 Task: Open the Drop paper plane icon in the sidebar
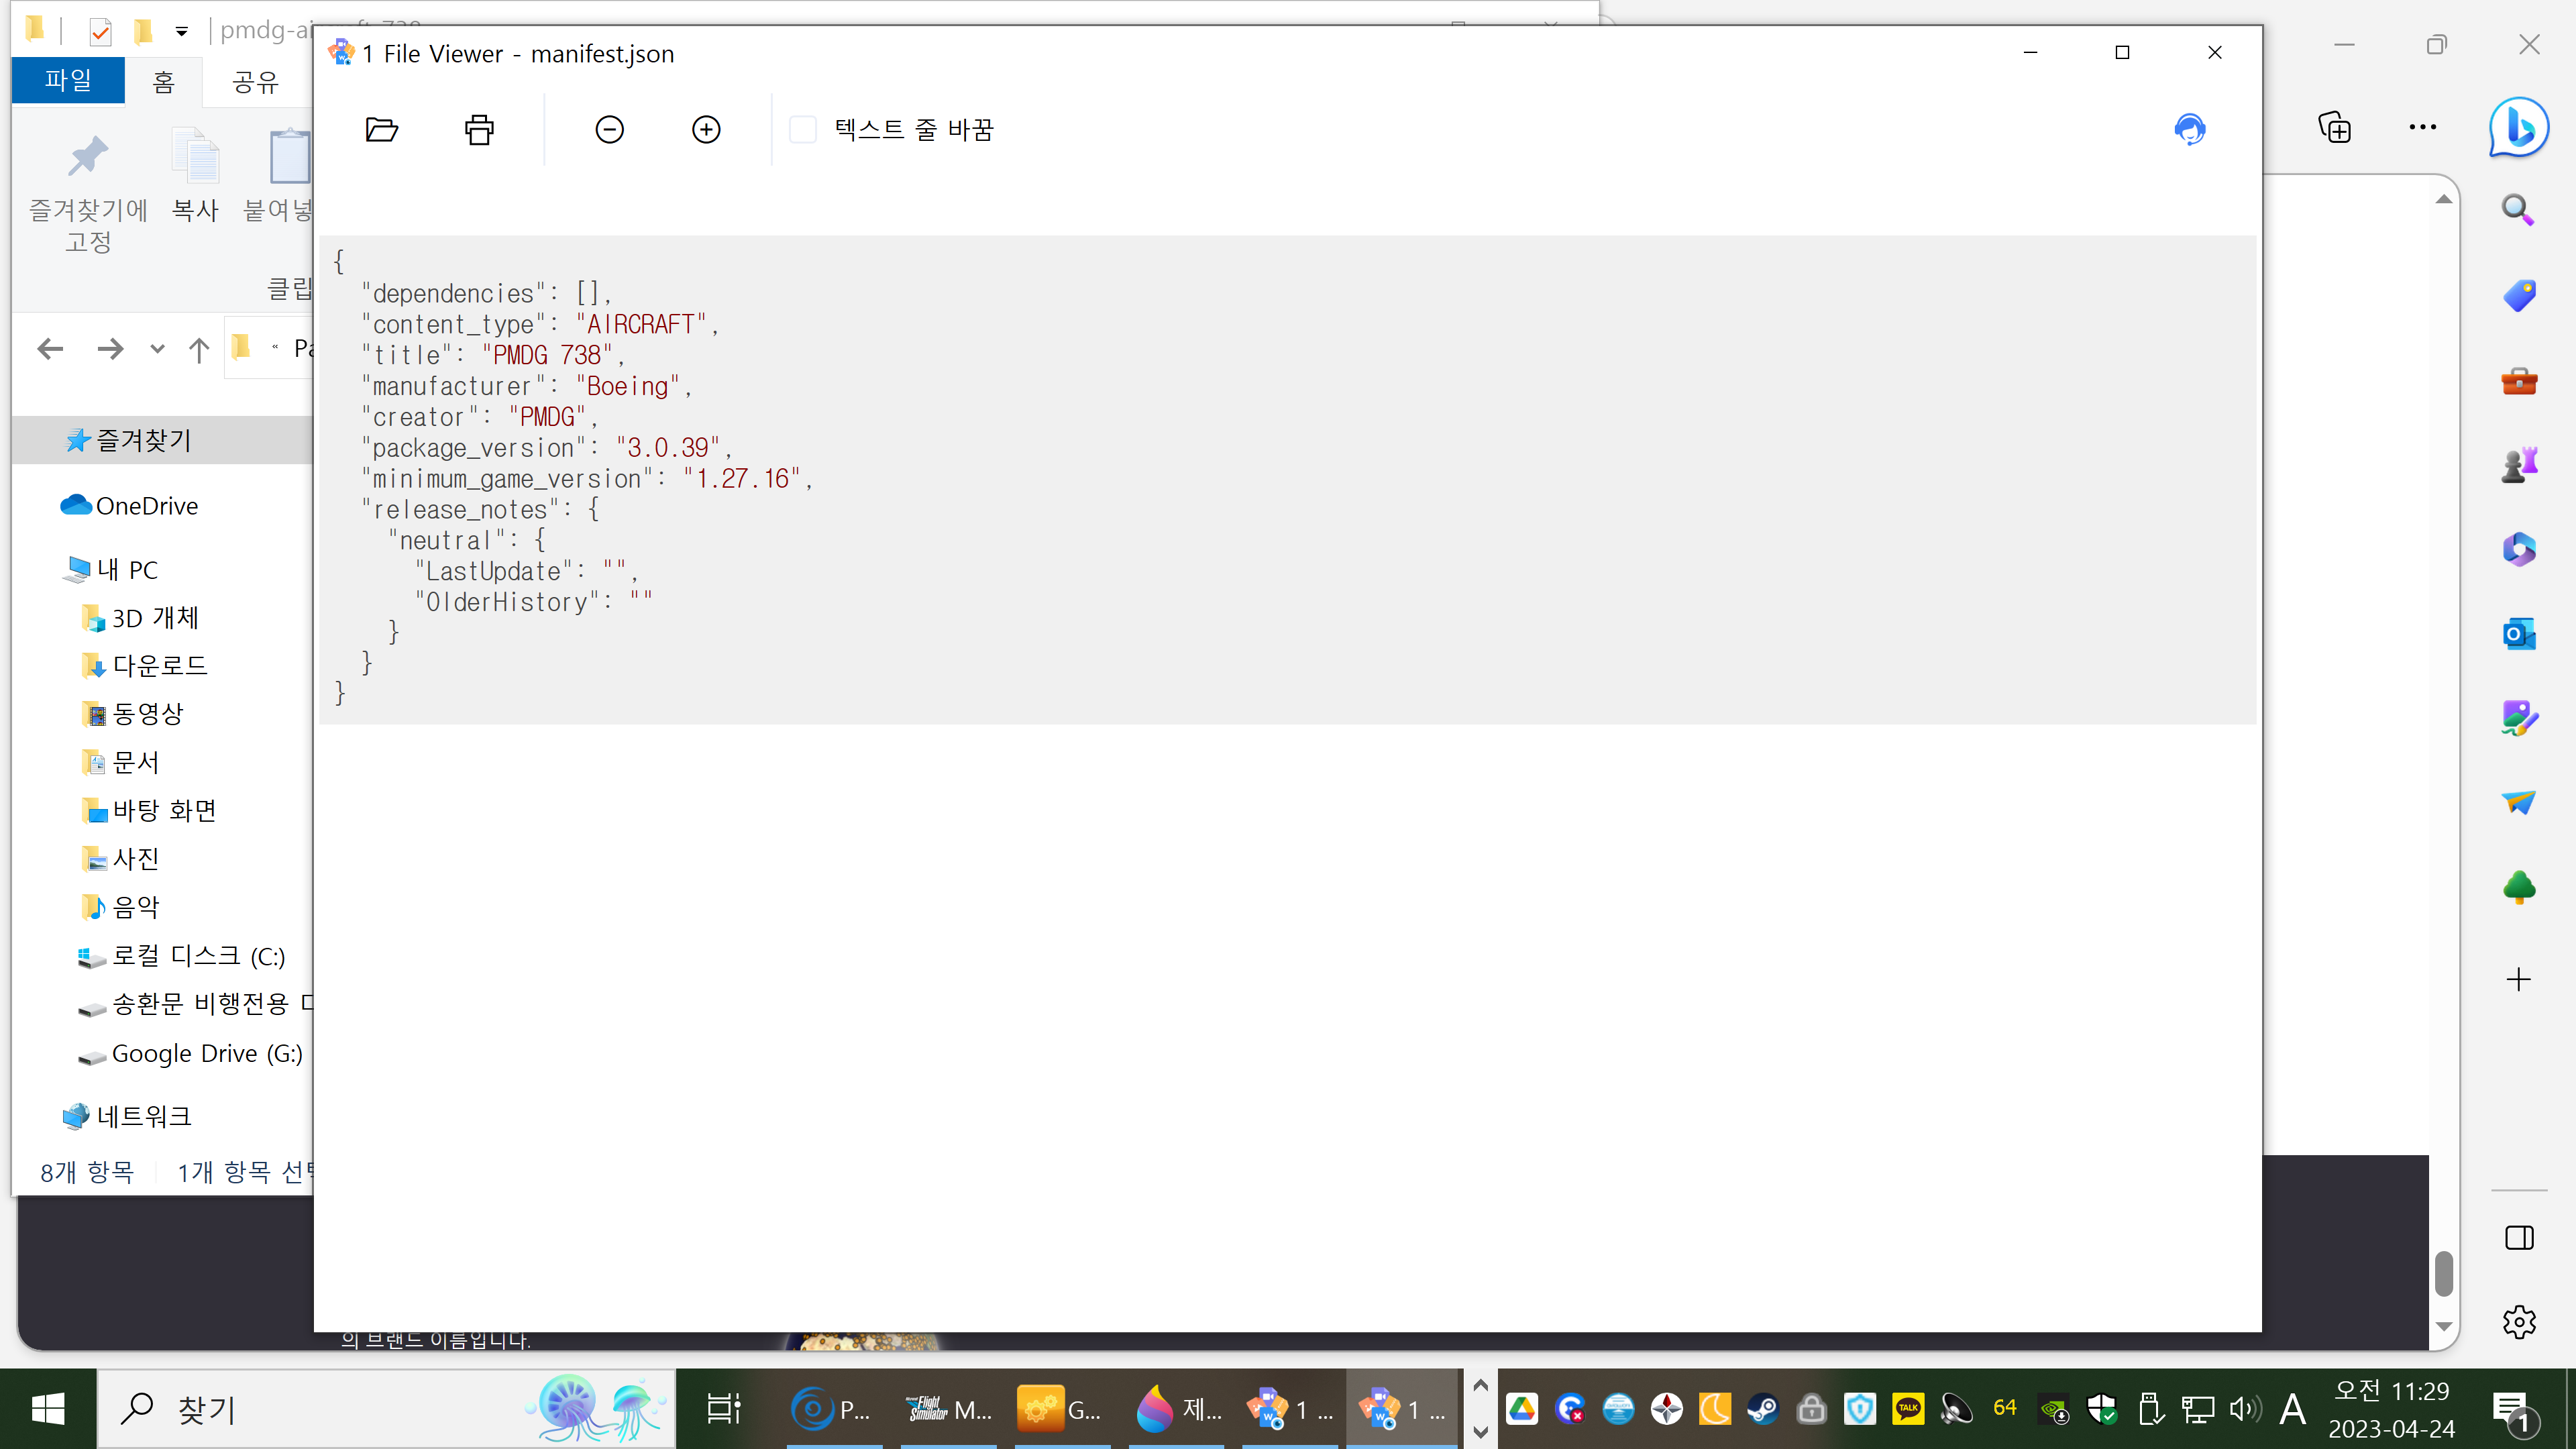2518,802
